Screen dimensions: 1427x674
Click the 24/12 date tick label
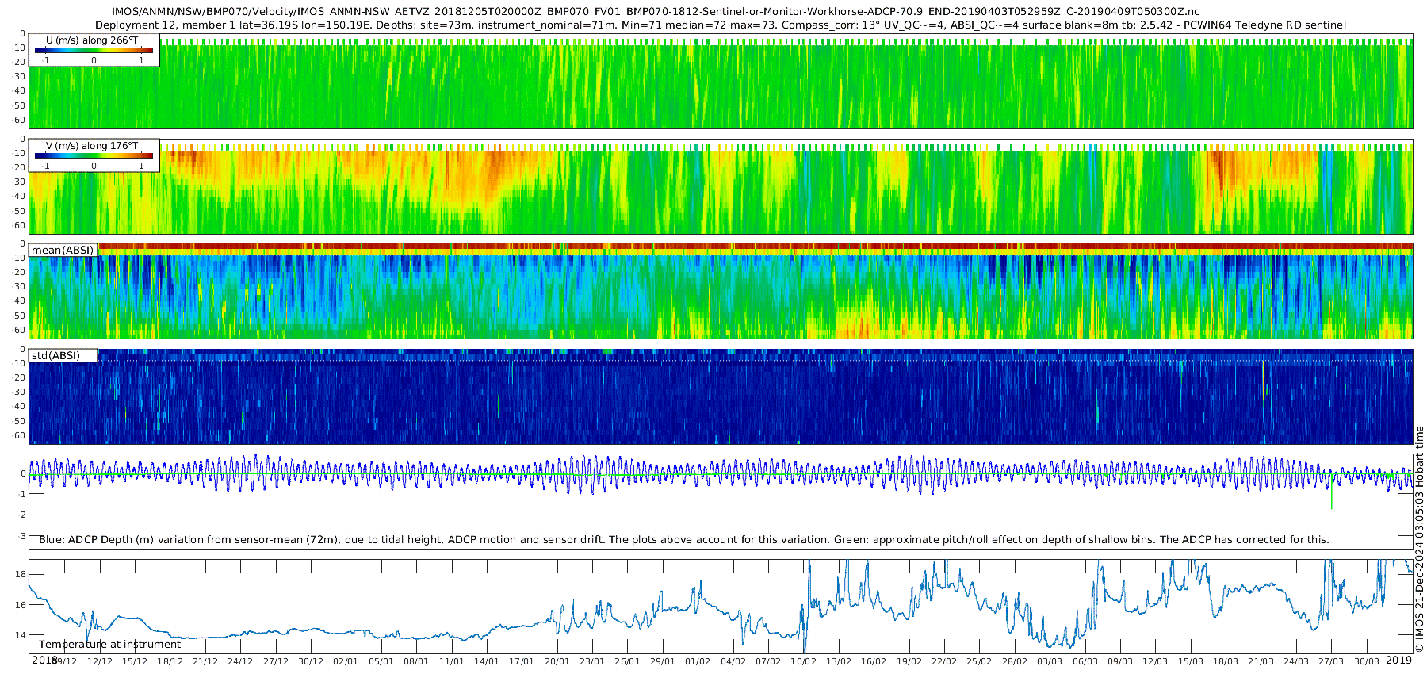[239, 661]
